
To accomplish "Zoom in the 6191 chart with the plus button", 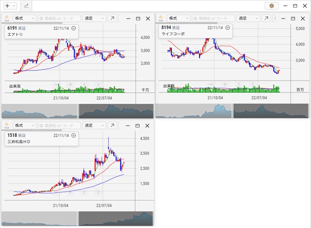I will tap(70, 85).
